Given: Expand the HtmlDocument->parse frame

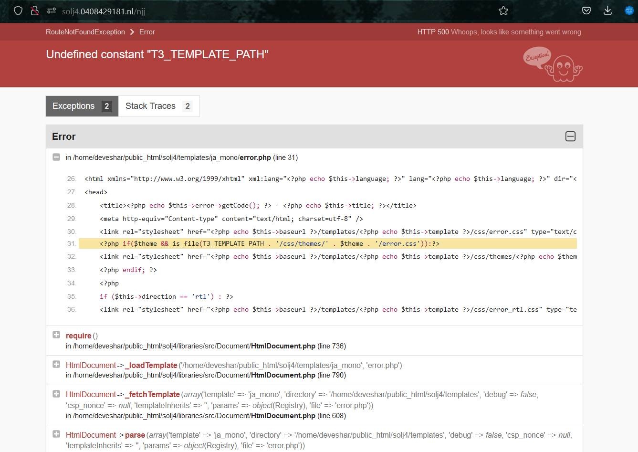Looking at the screenshot, I should click(x=56, y=434).
